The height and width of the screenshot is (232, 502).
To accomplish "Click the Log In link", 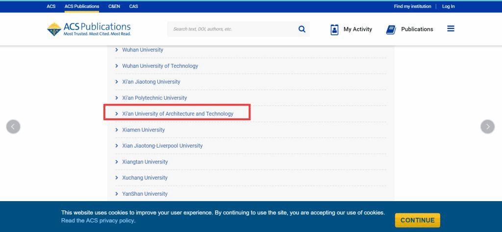I will point(448,6).
